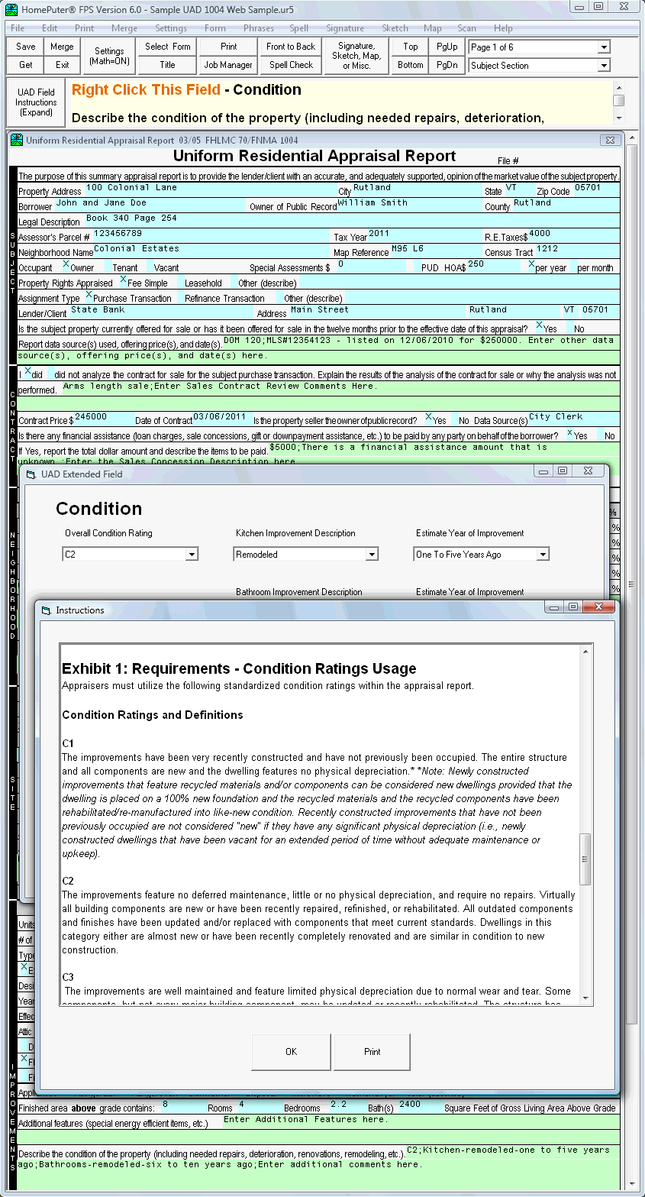Open the Edit menu
This screenshot has width=645, height=1197.
click(50, 28)
